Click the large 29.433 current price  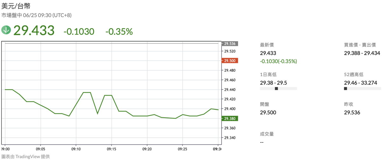[x=34, y=31]
